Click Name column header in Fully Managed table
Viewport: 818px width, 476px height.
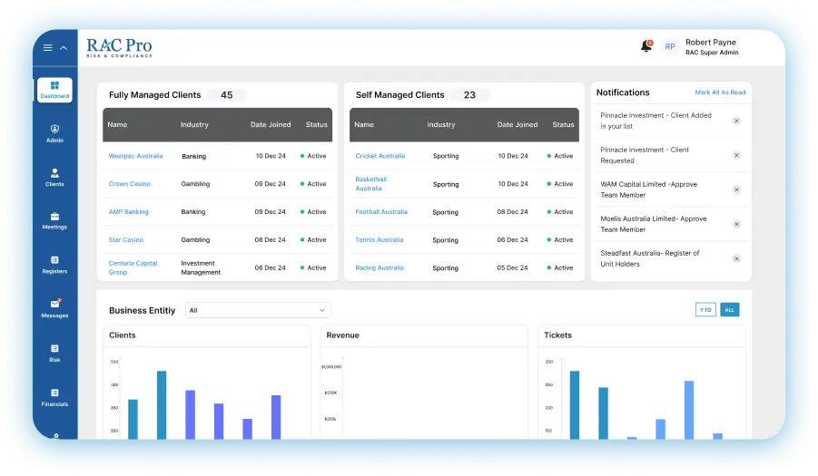coord(117,124)
